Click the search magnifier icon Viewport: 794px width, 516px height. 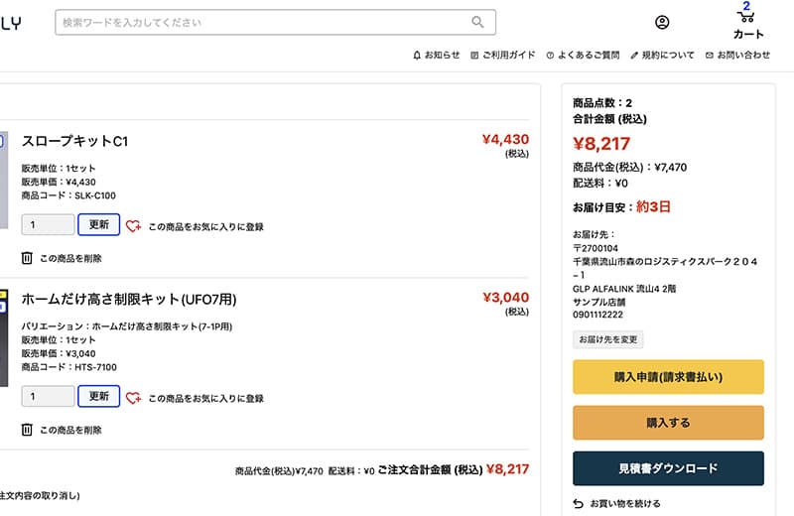pos(478,22)
